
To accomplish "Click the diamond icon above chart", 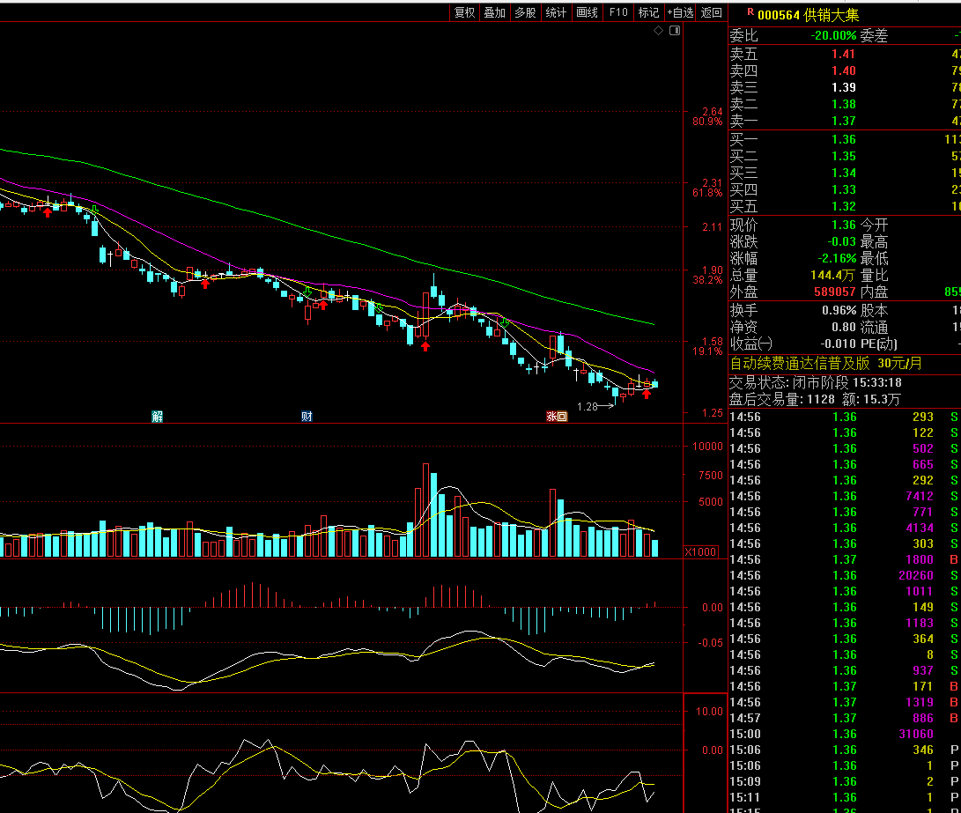I will pos(658,31).
